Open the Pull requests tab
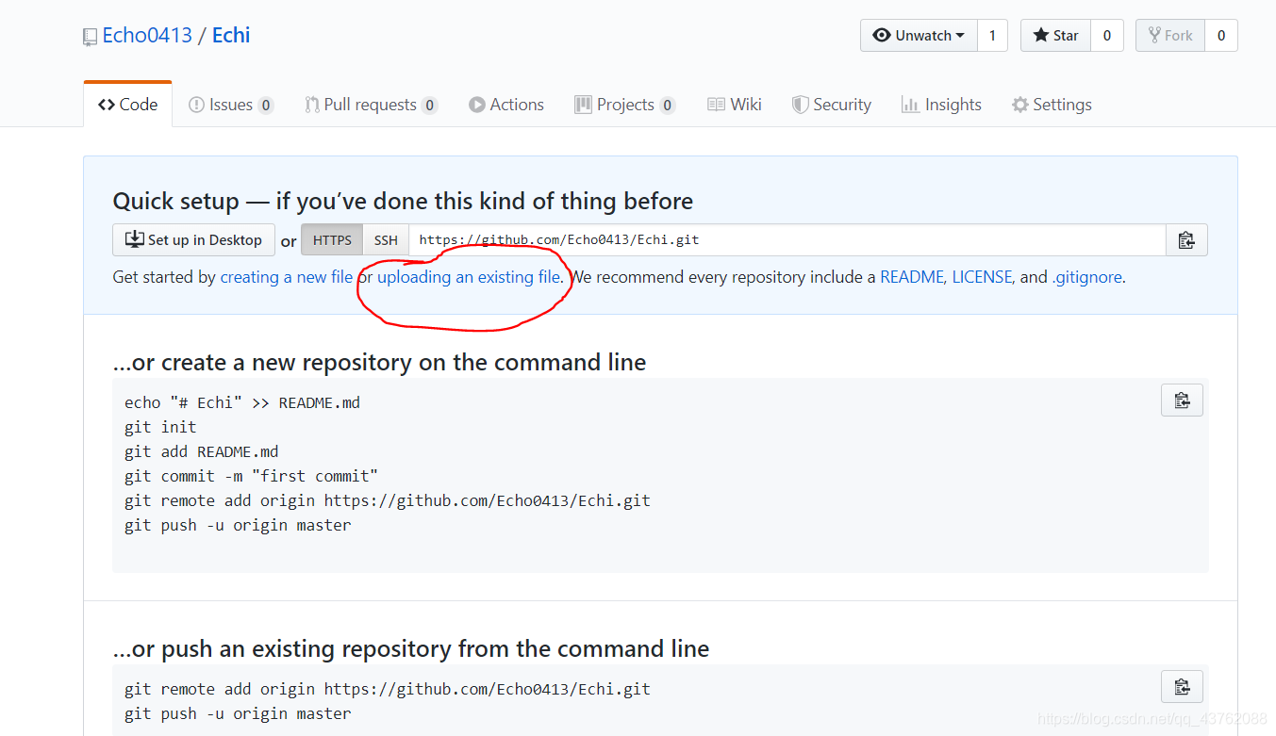The width and height of the screenshot is (1276, 736). (x=371, y=105)
